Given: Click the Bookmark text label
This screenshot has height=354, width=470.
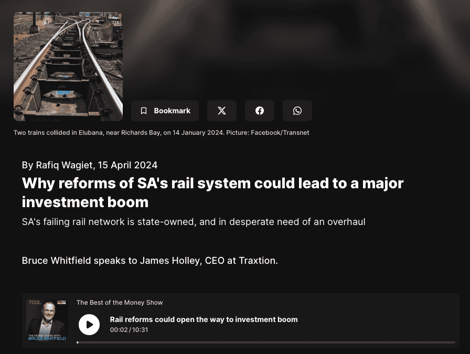Looking at the screenshot, I should click(172, 111).
